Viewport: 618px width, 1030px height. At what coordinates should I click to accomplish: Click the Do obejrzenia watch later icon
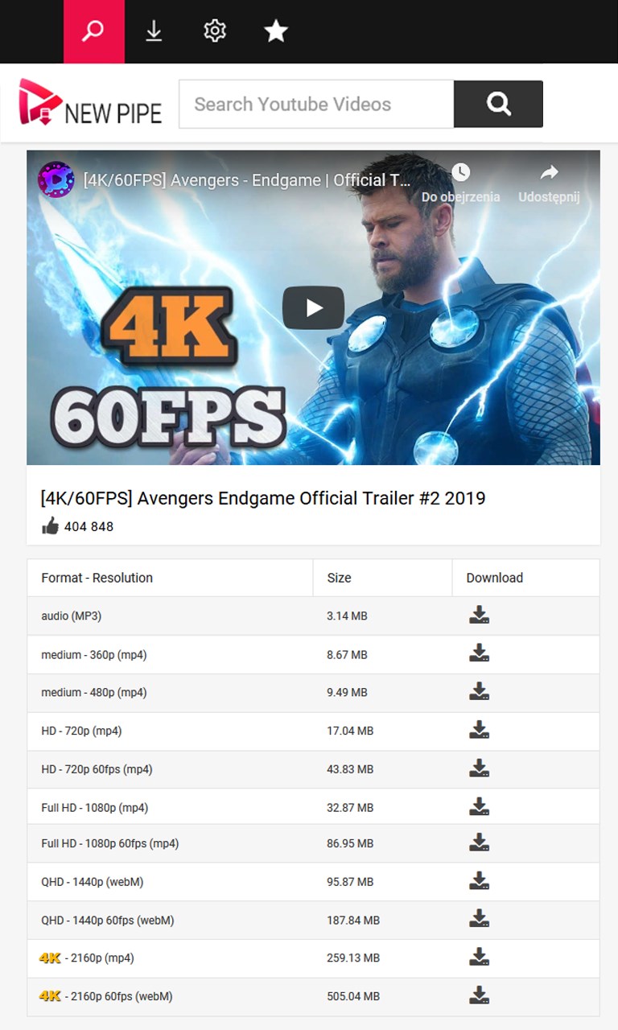460,183
